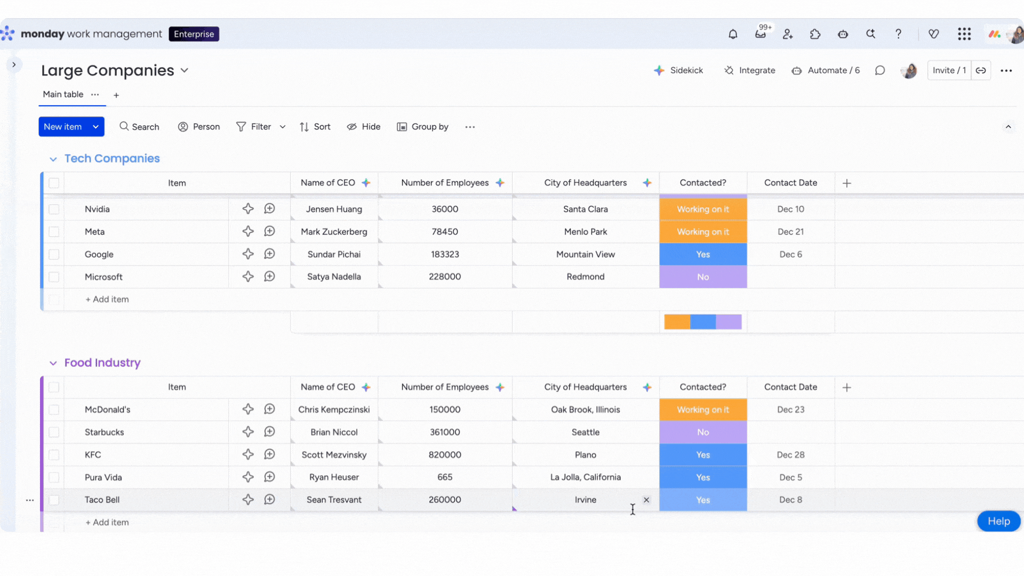Copy board link icon next to Invite

point(981,70)
